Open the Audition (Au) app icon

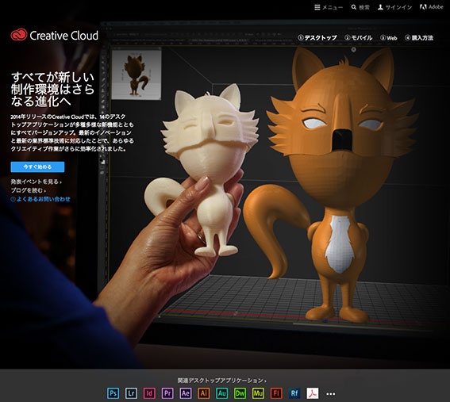[222, 393]
